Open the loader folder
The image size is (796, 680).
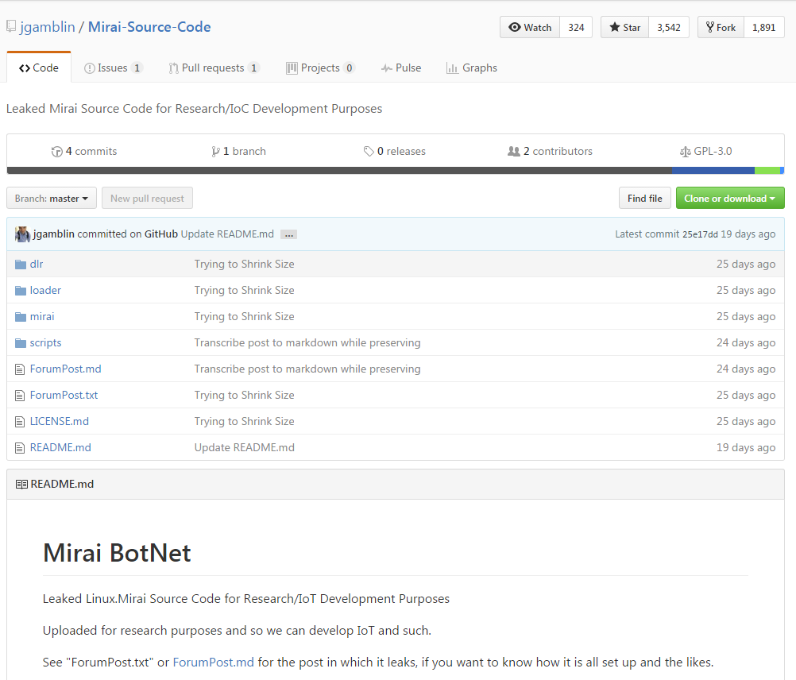click(x=45, y=290)
